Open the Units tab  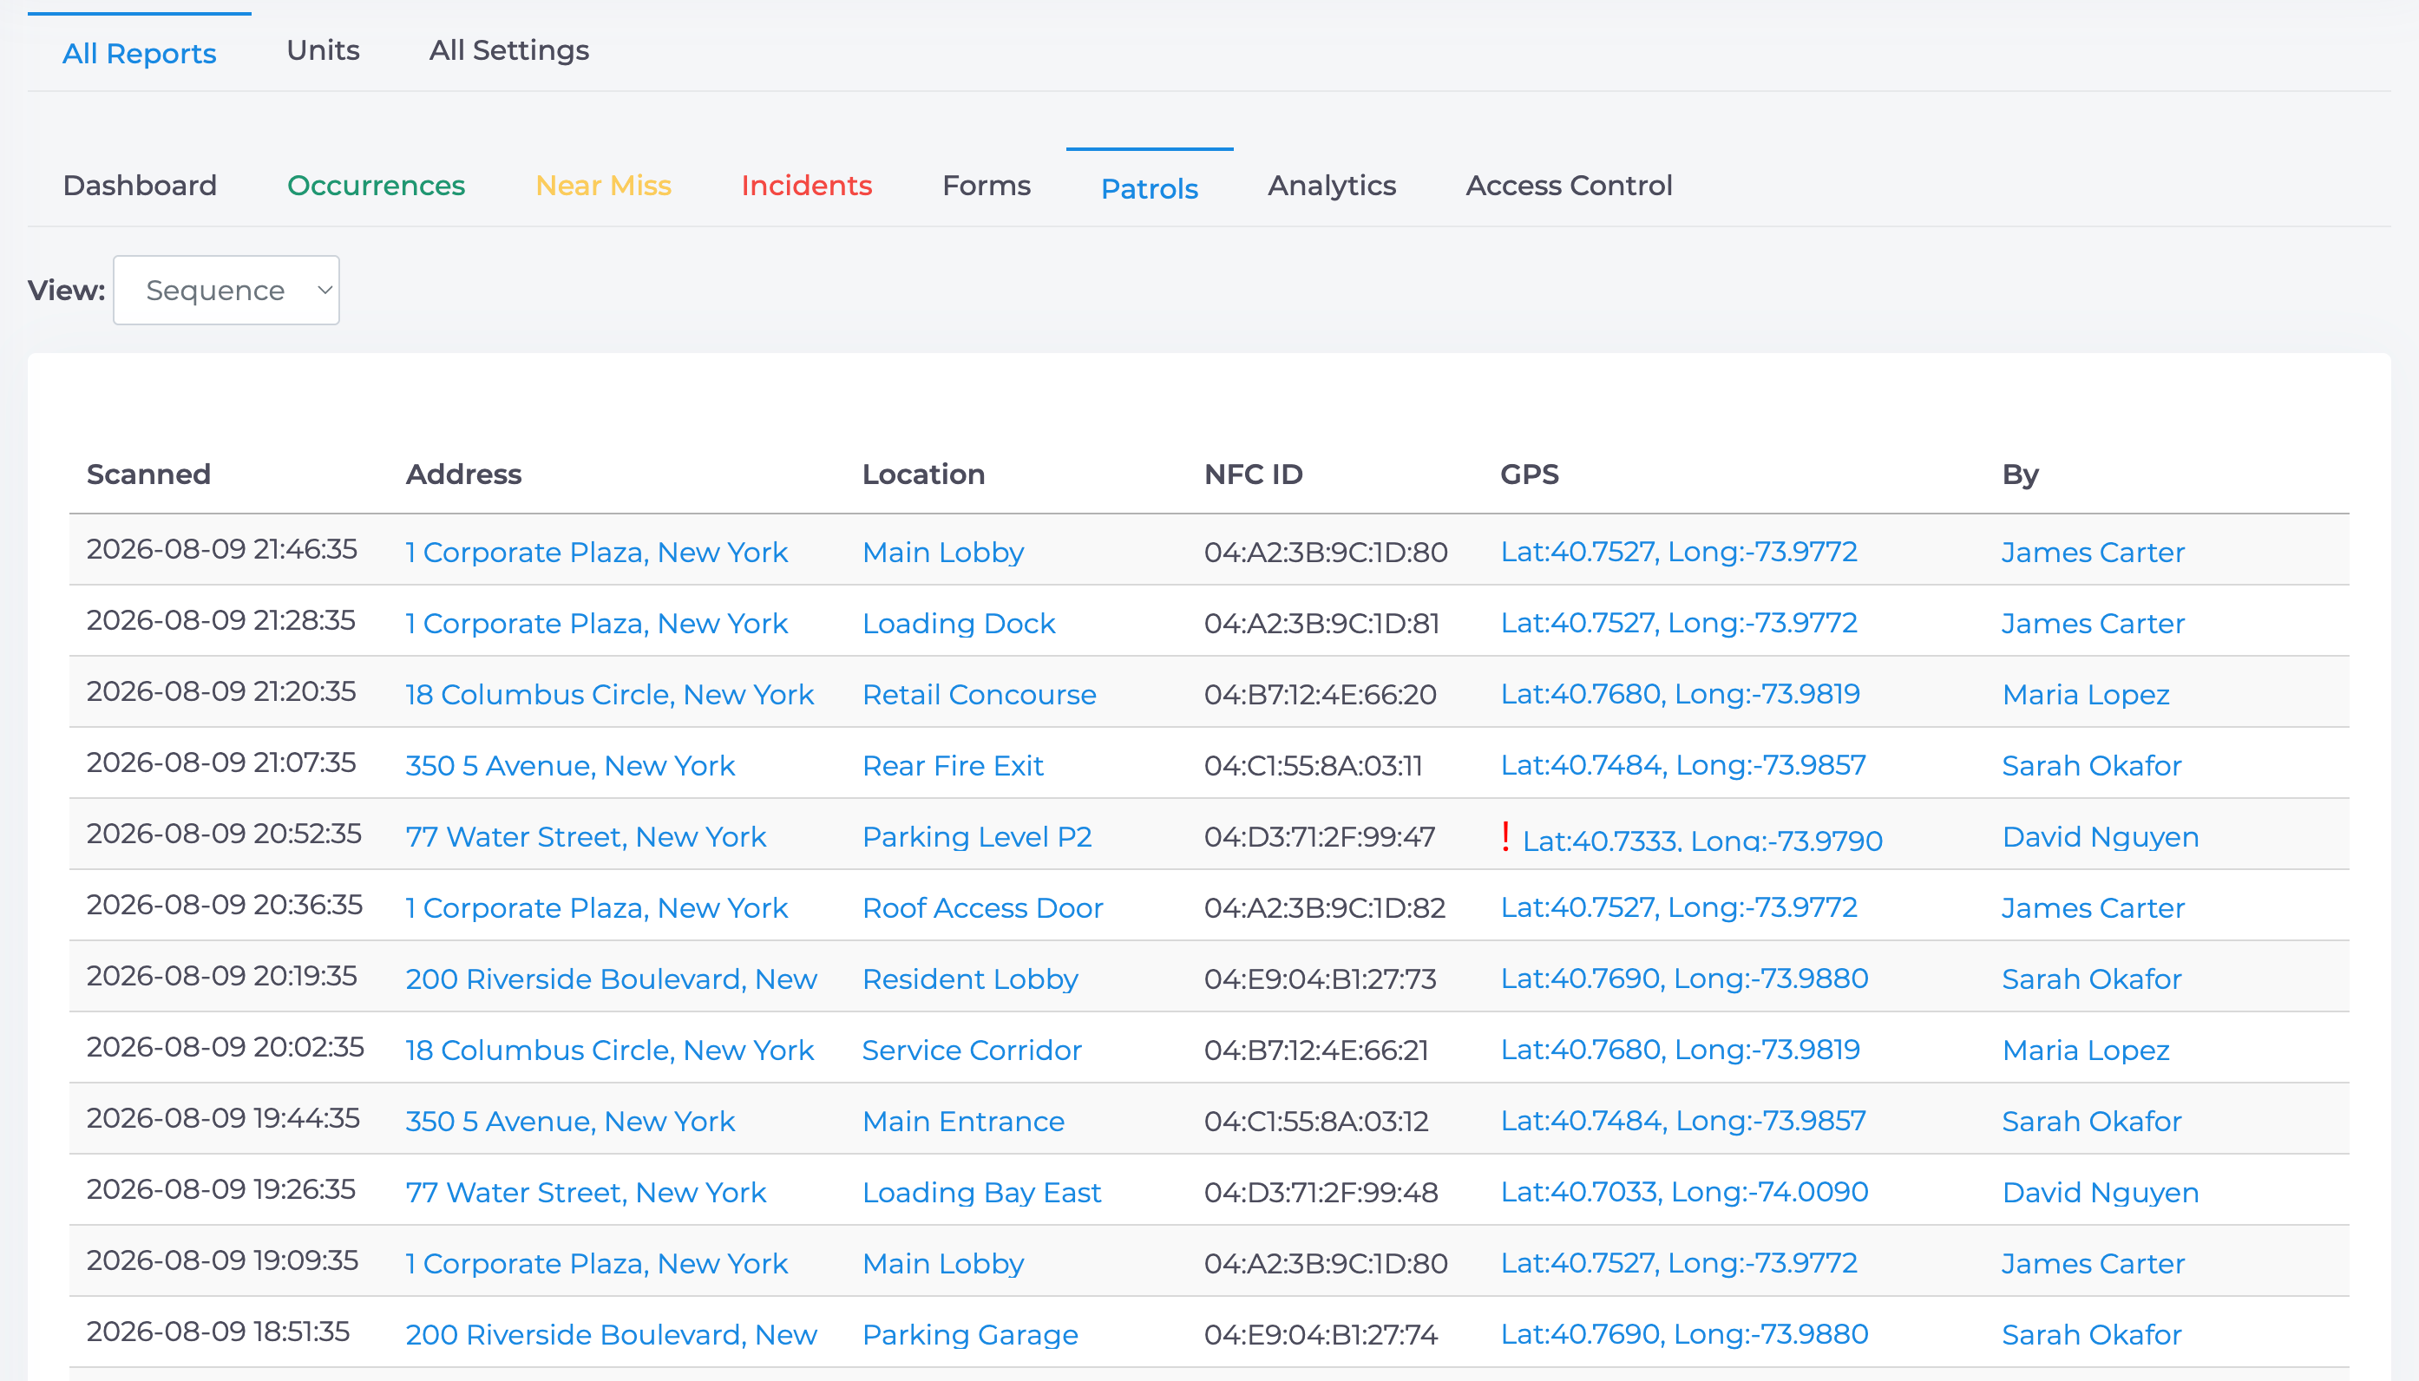[324, 50]
